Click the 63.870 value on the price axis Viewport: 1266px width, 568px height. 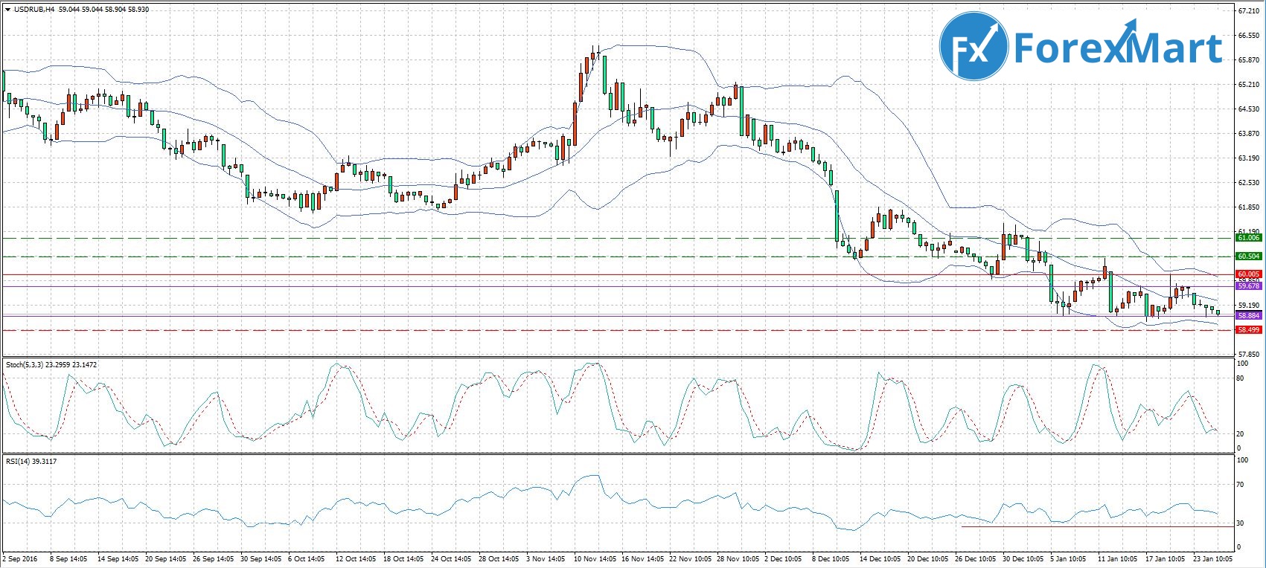(x=1248, y=134)
